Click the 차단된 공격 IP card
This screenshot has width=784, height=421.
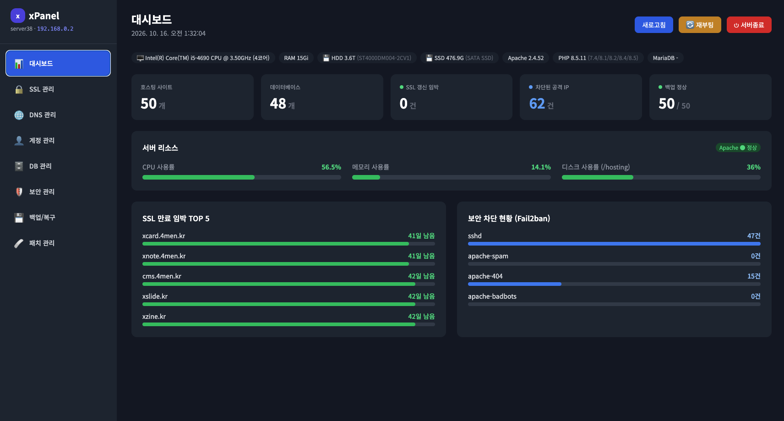[x=581, y=97]
